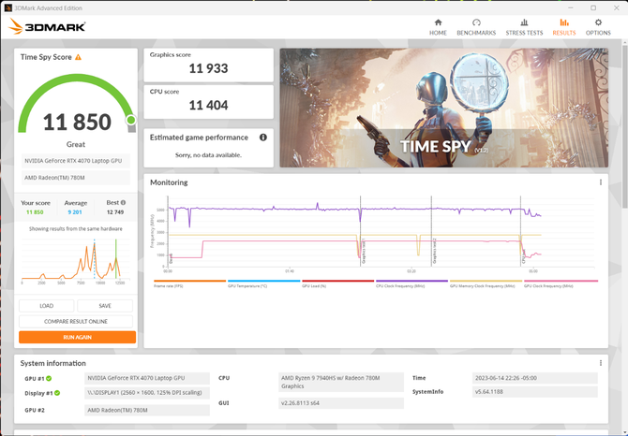Select the Results tab
Viewport: 628px width, 436px height.
[x=564, y=27]
